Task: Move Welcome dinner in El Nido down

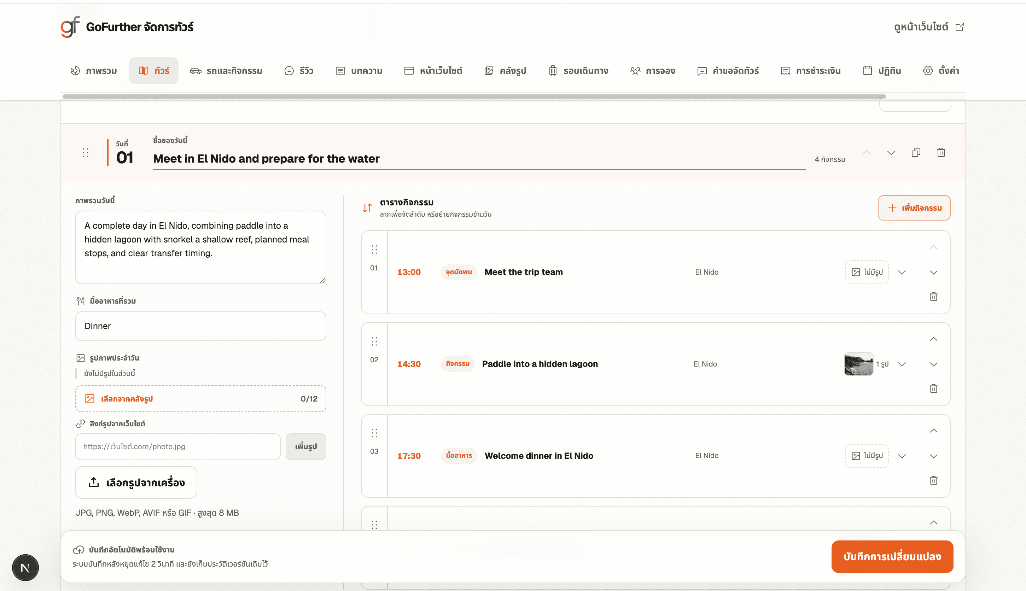Action: (x=934, y=456)
